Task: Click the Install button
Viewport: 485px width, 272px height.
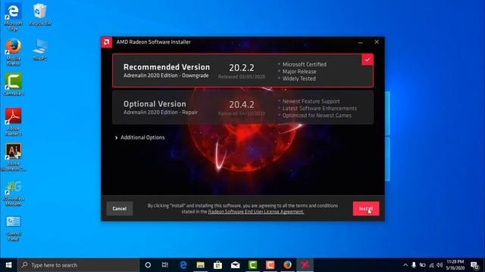Action: click(x=366, y=209)
